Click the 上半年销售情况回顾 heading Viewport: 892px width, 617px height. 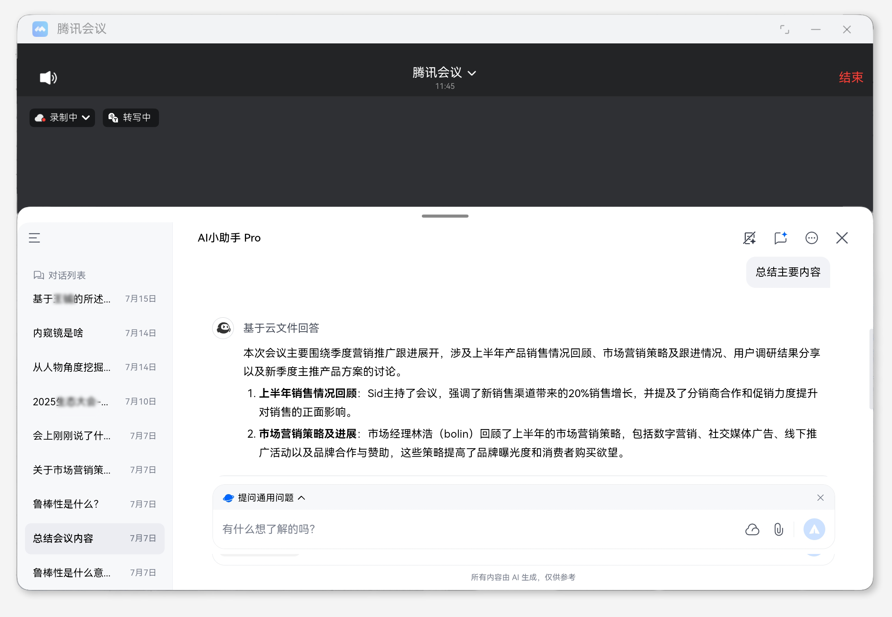[308, 393]
